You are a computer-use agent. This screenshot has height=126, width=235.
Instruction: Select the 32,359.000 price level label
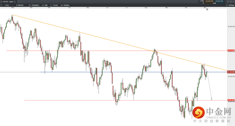click(x=231, y=72)
